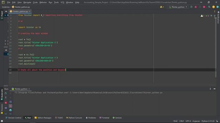Open the Python Console tool window
The width and height of the screenshot is (220, 123).
[74, 118]
